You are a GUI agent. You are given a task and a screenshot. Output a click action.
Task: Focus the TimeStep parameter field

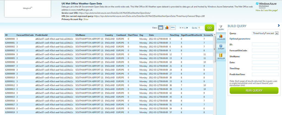coord(265,68)
